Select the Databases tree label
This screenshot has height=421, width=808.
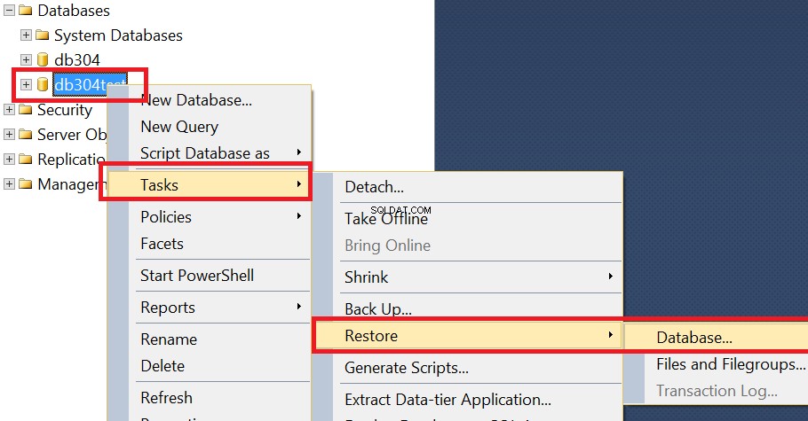coord(74,11)
